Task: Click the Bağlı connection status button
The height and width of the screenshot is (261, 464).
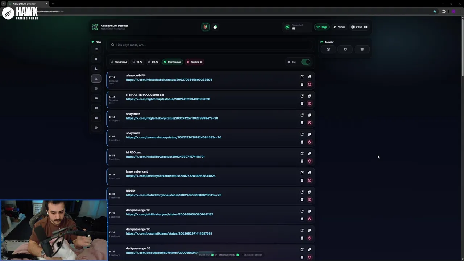Action: point(322,27)
